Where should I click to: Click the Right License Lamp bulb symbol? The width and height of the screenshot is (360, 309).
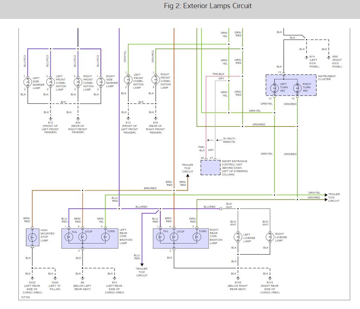[x=270, y=237]
